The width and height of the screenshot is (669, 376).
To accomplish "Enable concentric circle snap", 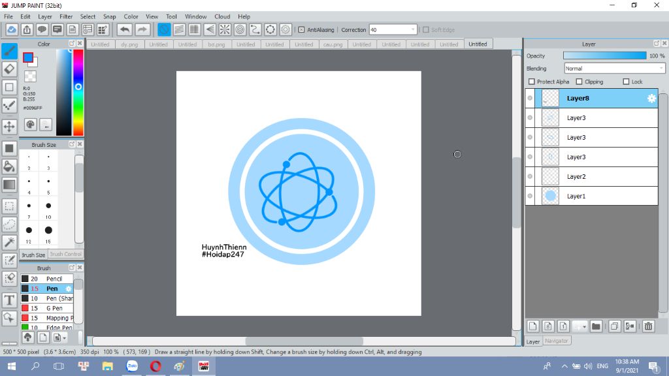I will point(240,29).
